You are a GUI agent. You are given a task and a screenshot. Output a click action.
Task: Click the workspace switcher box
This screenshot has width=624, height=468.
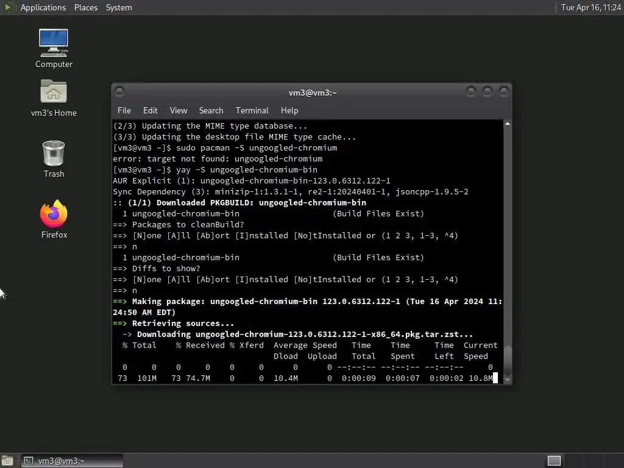(554, 461)
